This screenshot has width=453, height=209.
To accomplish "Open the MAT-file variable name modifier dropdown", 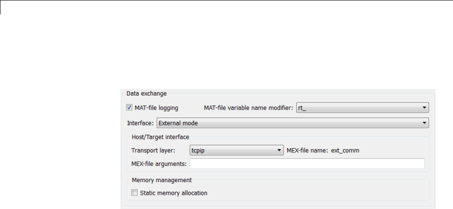I will coord(362,108).
